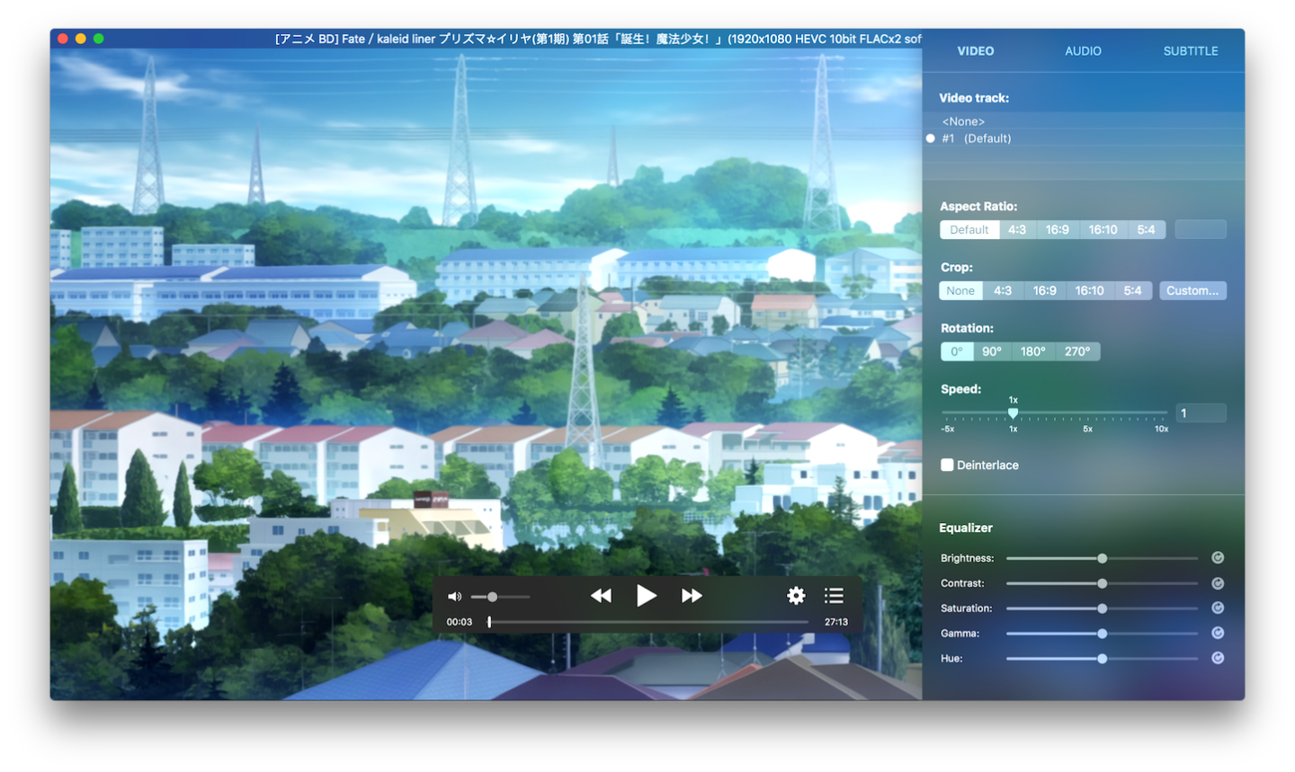This screenshot has width=1295, height=772.
Task: Click the speed value input field
Action: [x=1201, y=413]
